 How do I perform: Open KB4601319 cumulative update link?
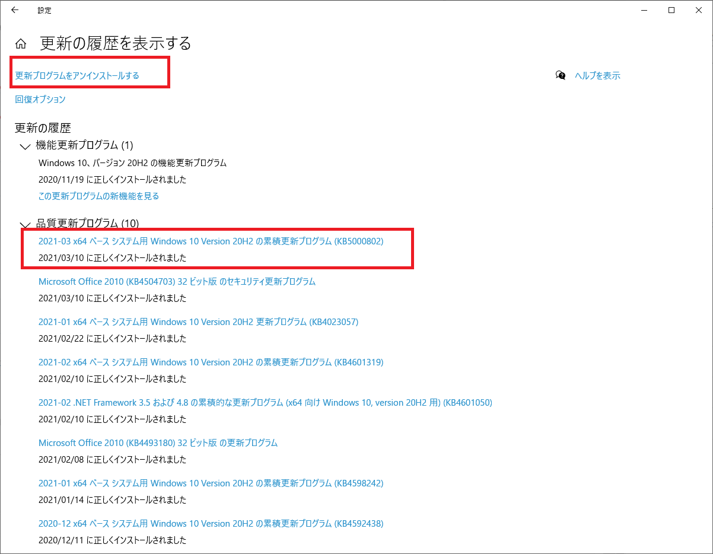coord(211,362)
